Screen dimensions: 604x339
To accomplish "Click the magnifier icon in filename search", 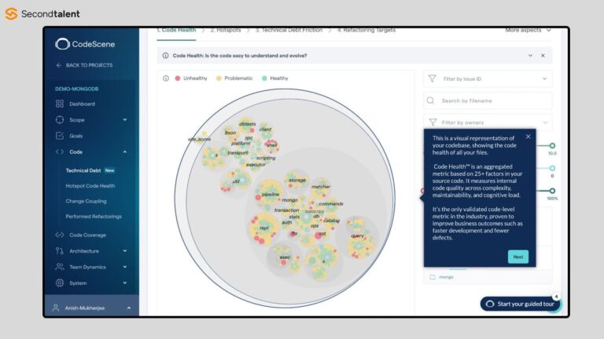I will [x=431, y=100].
